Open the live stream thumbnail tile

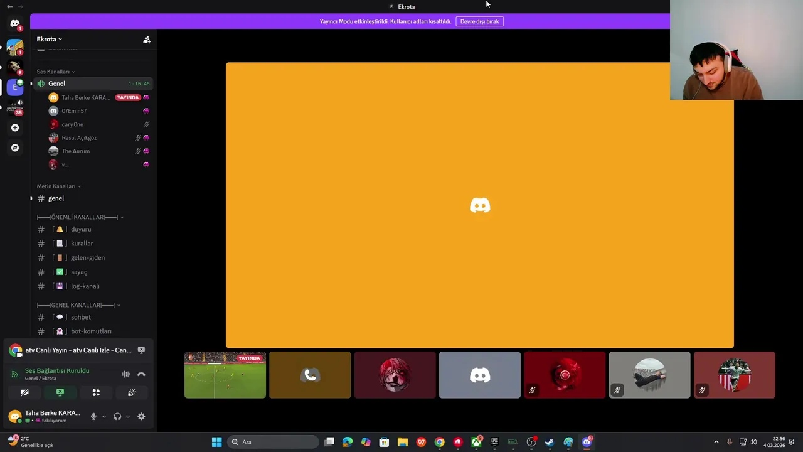[x=225, y=375]
